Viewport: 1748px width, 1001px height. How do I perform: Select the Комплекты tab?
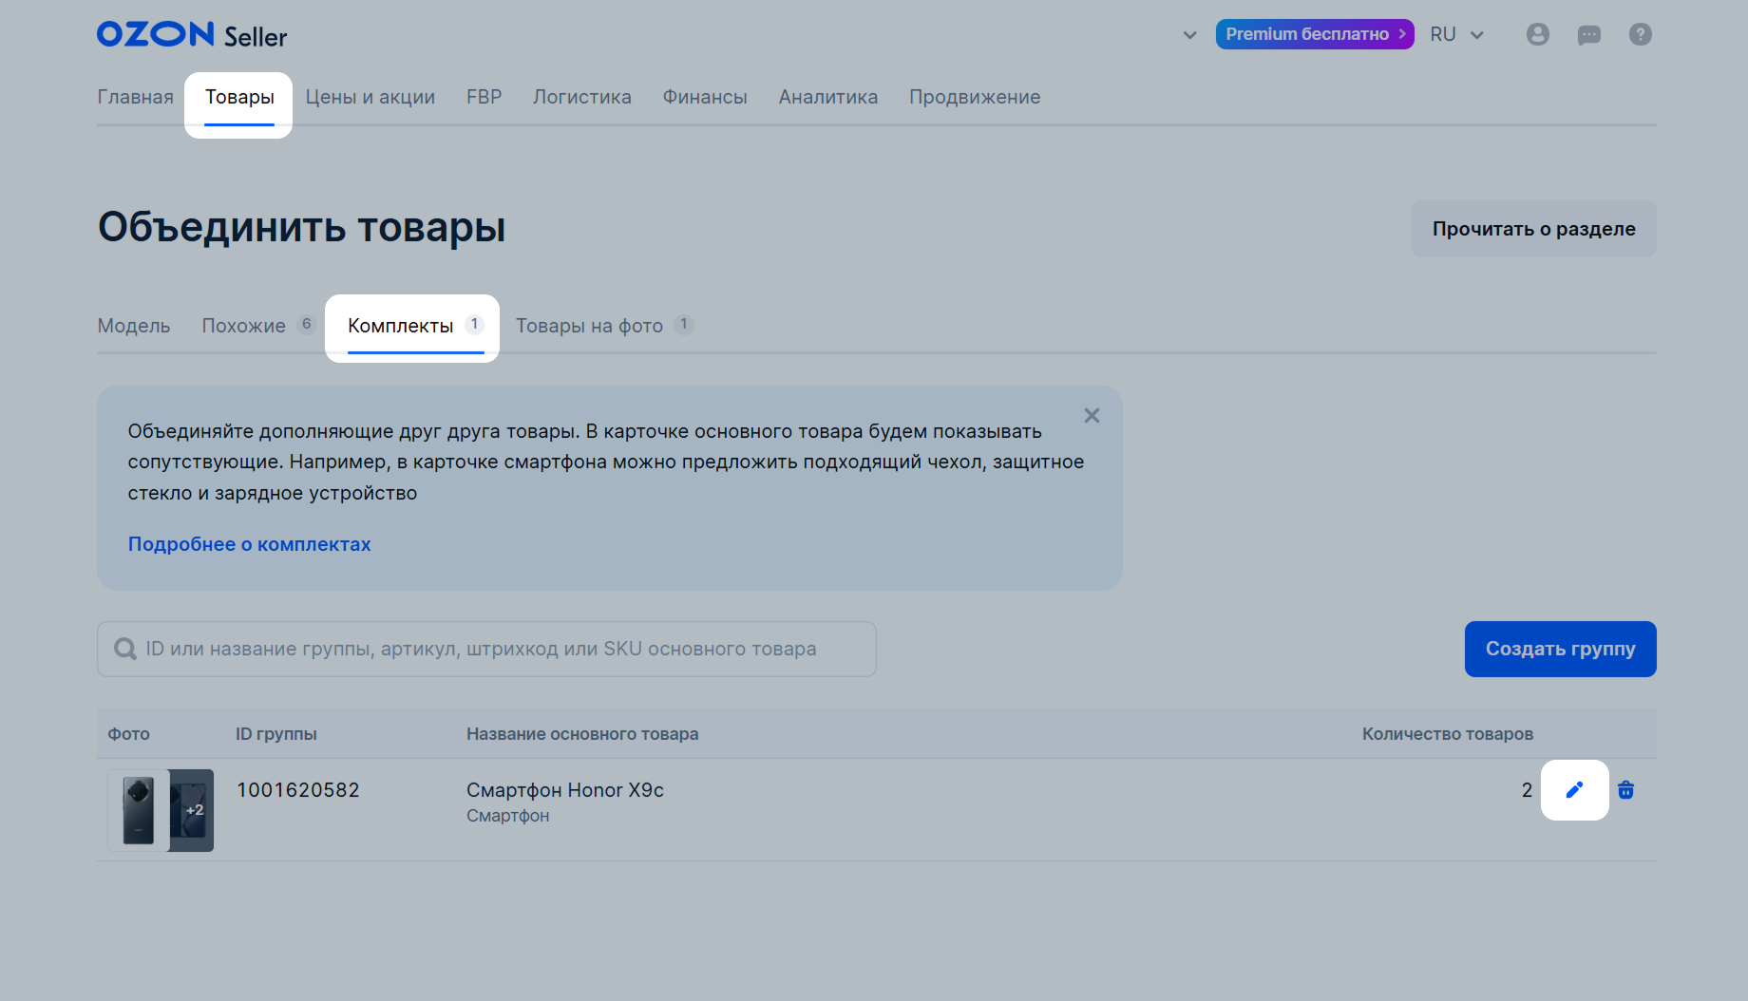click(x=416, y=326)
